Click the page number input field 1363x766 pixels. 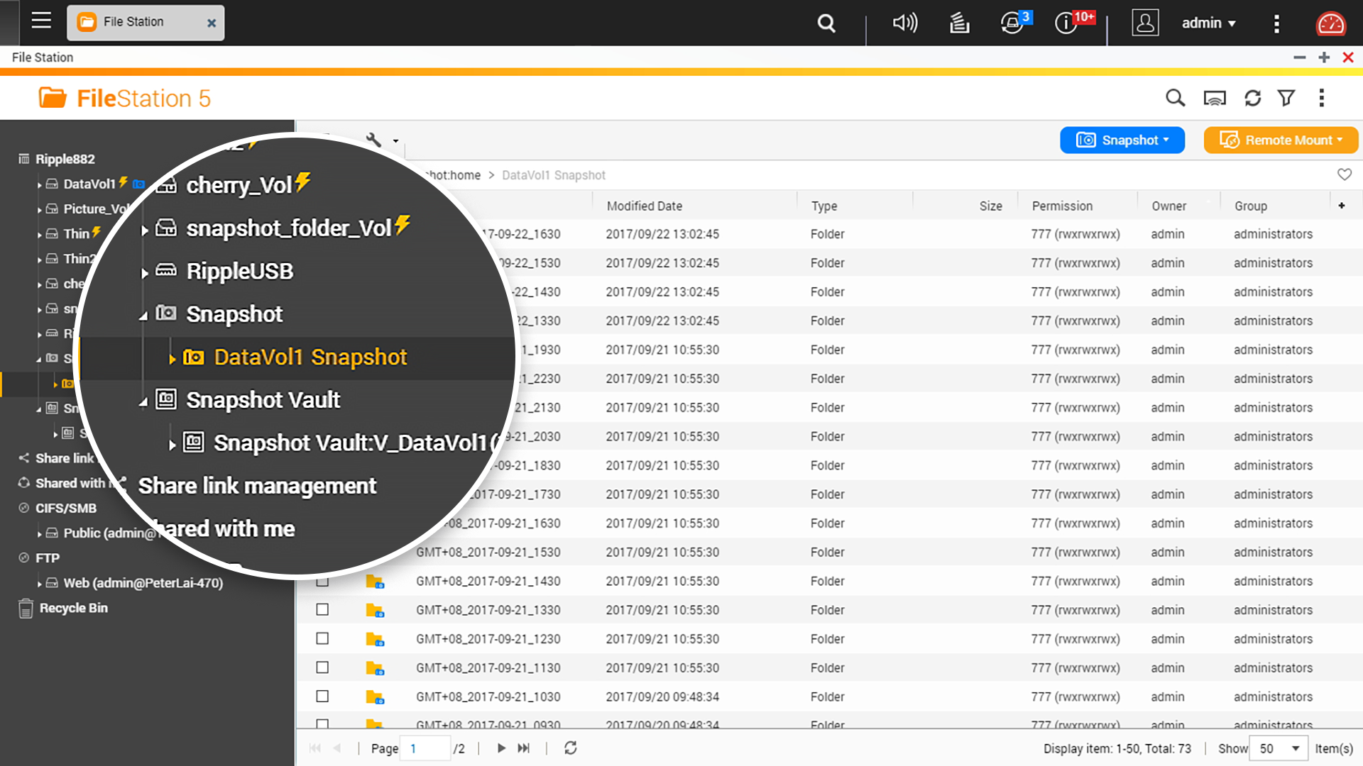(x=425, y=748)
